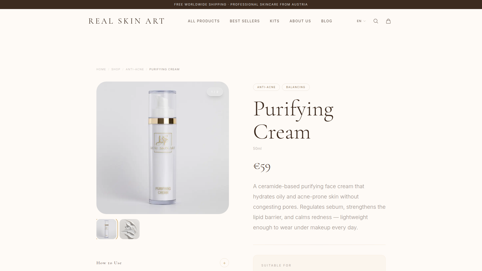The width and height of the screenshot is (482, 271).
Task: Open the EN language dropdown
Action: 361,21
